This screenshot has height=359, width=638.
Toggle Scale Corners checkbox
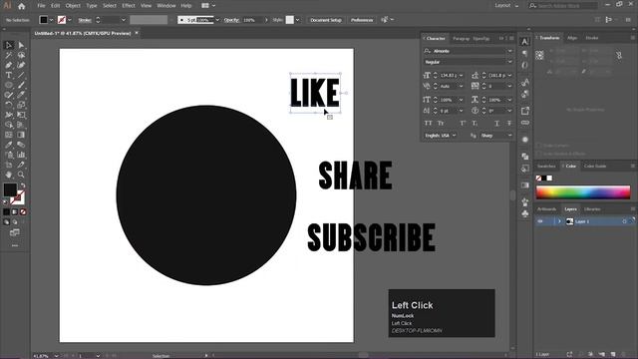click(x=539, y=146)
